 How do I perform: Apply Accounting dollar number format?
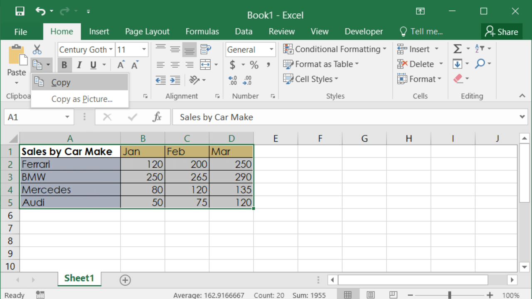[x=232, y=65]
